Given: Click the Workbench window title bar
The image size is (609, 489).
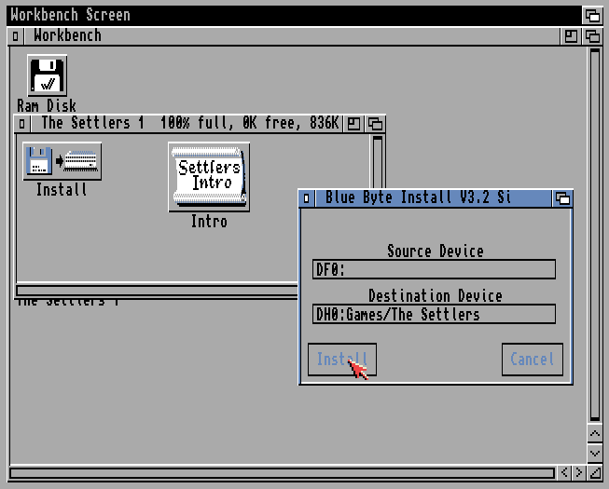Looking at the screenshot, I should (292, 36).
